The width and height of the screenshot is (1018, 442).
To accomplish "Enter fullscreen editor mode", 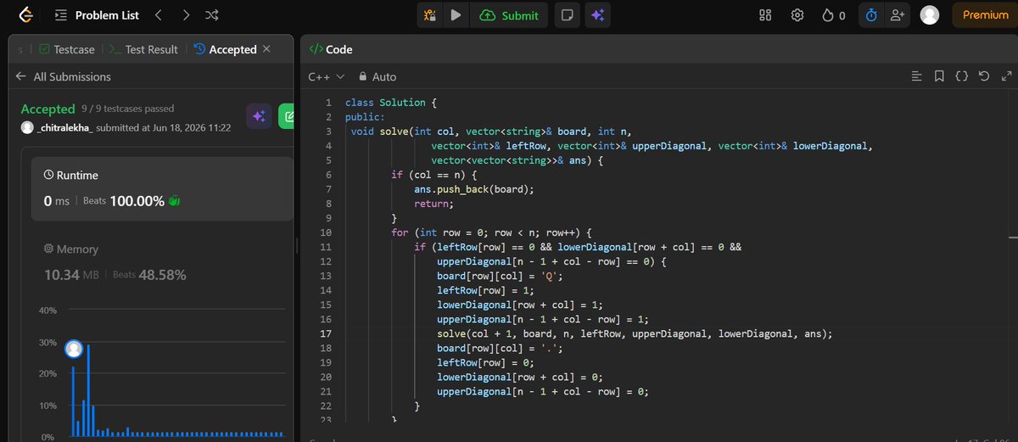I will [1005, 76].
